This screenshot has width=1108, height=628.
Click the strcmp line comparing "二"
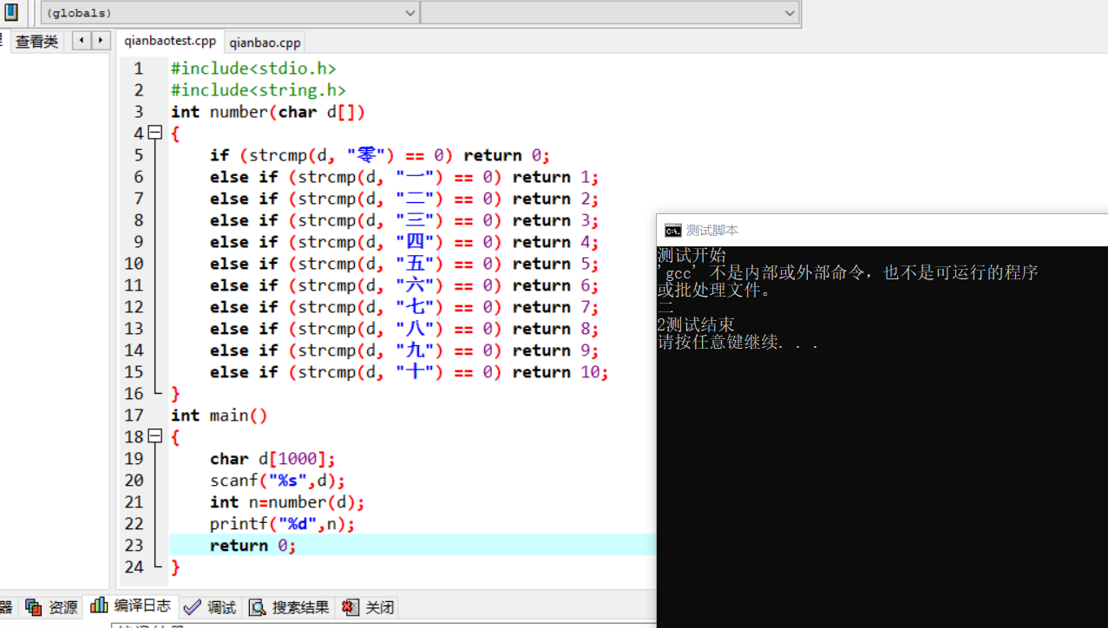click(x=404, y=199)
